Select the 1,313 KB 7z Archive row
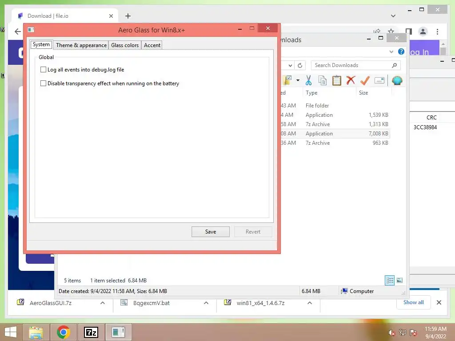 [x=334, y=124]
